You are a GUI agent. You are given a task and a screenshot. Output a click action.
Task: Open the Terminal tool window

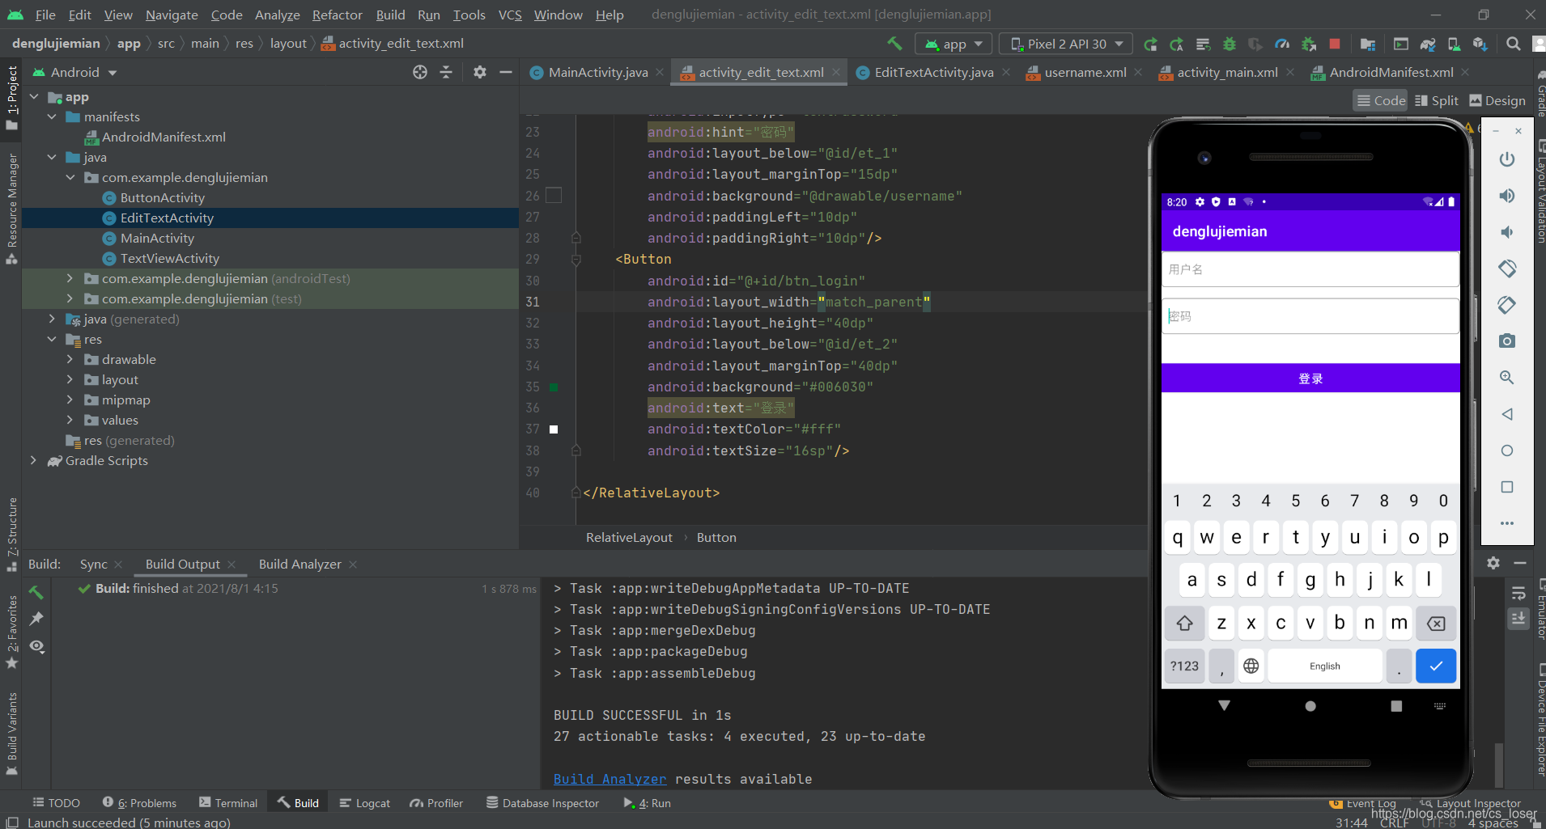(228, 803)
